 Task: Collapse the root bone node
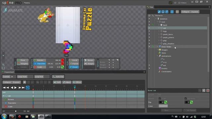click(x=158, y=22)
